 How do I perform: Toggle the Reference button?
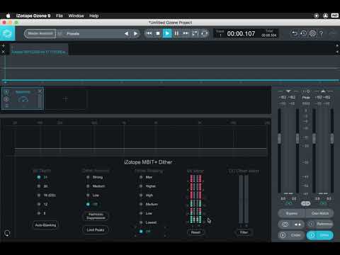coord(320,224)
